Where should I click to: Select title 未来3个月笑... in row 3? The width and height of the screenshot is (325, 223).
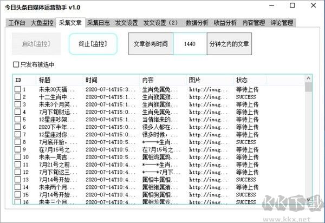tap(58, 104)
